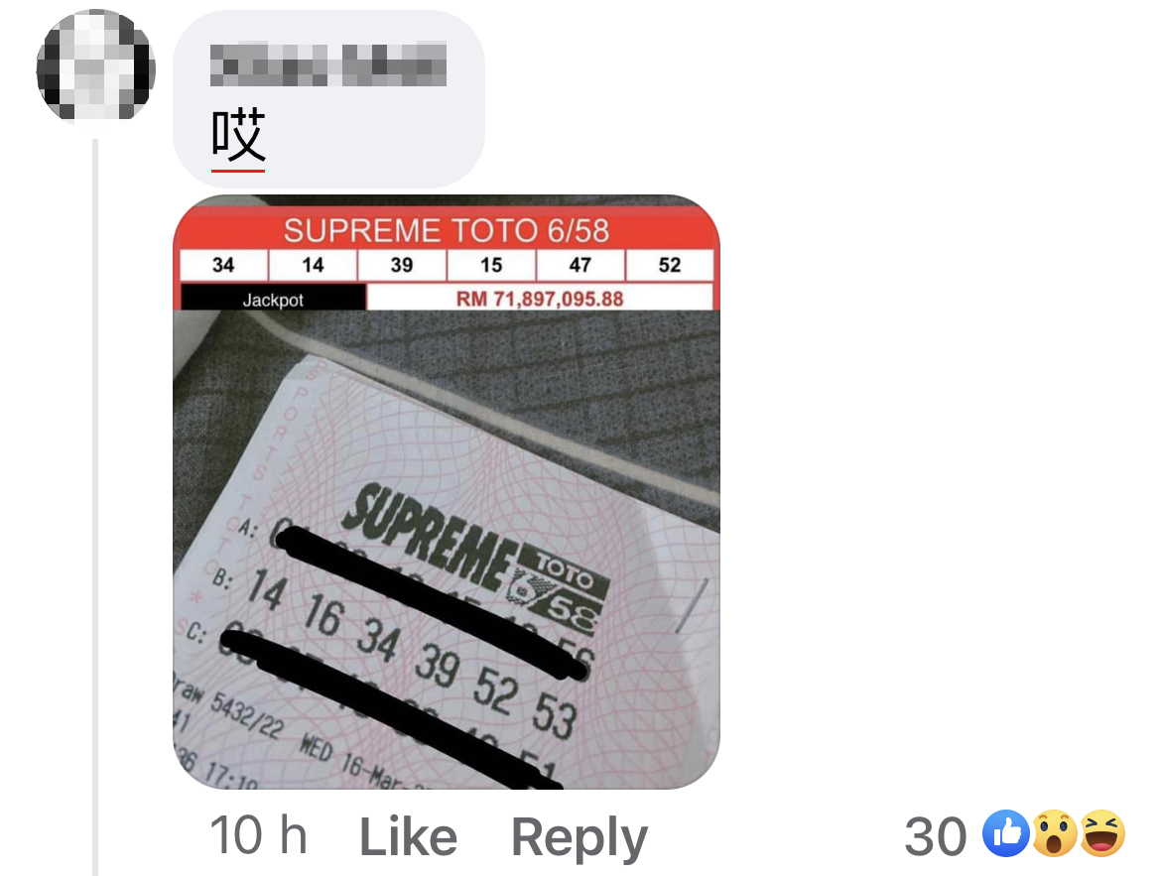This screenshot has width=1161, height=876.
Task: Click winning number 52 cell
Action: 670,265
